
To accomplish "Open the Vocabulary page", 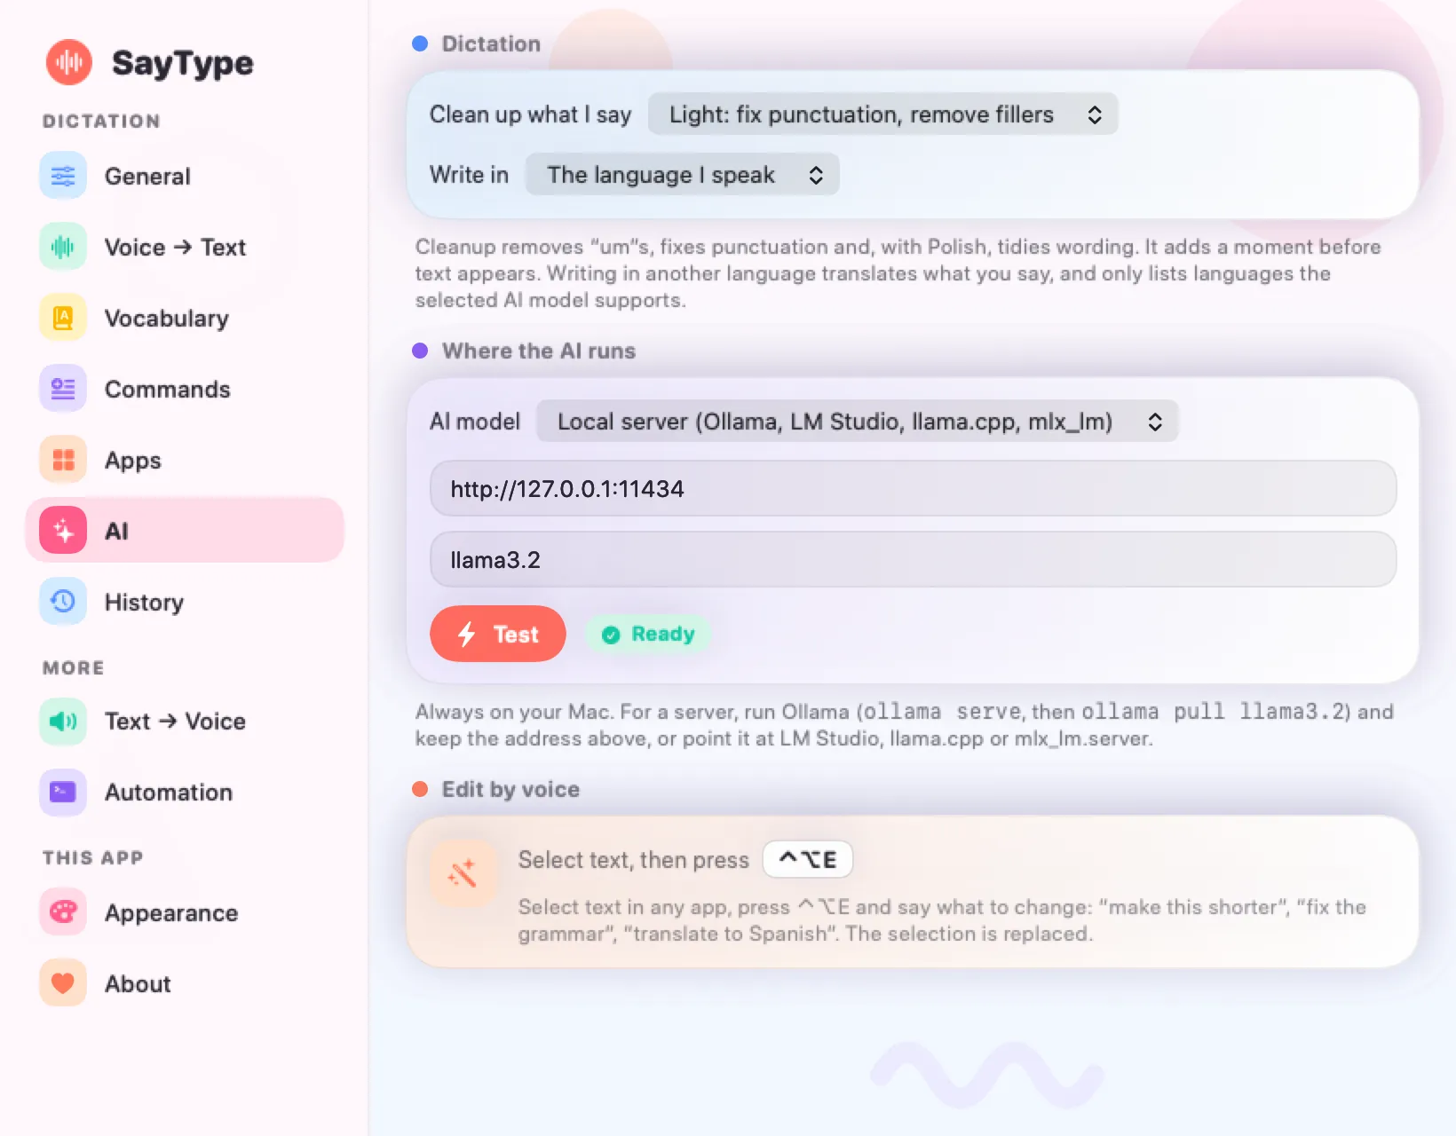I will [185, 318].
